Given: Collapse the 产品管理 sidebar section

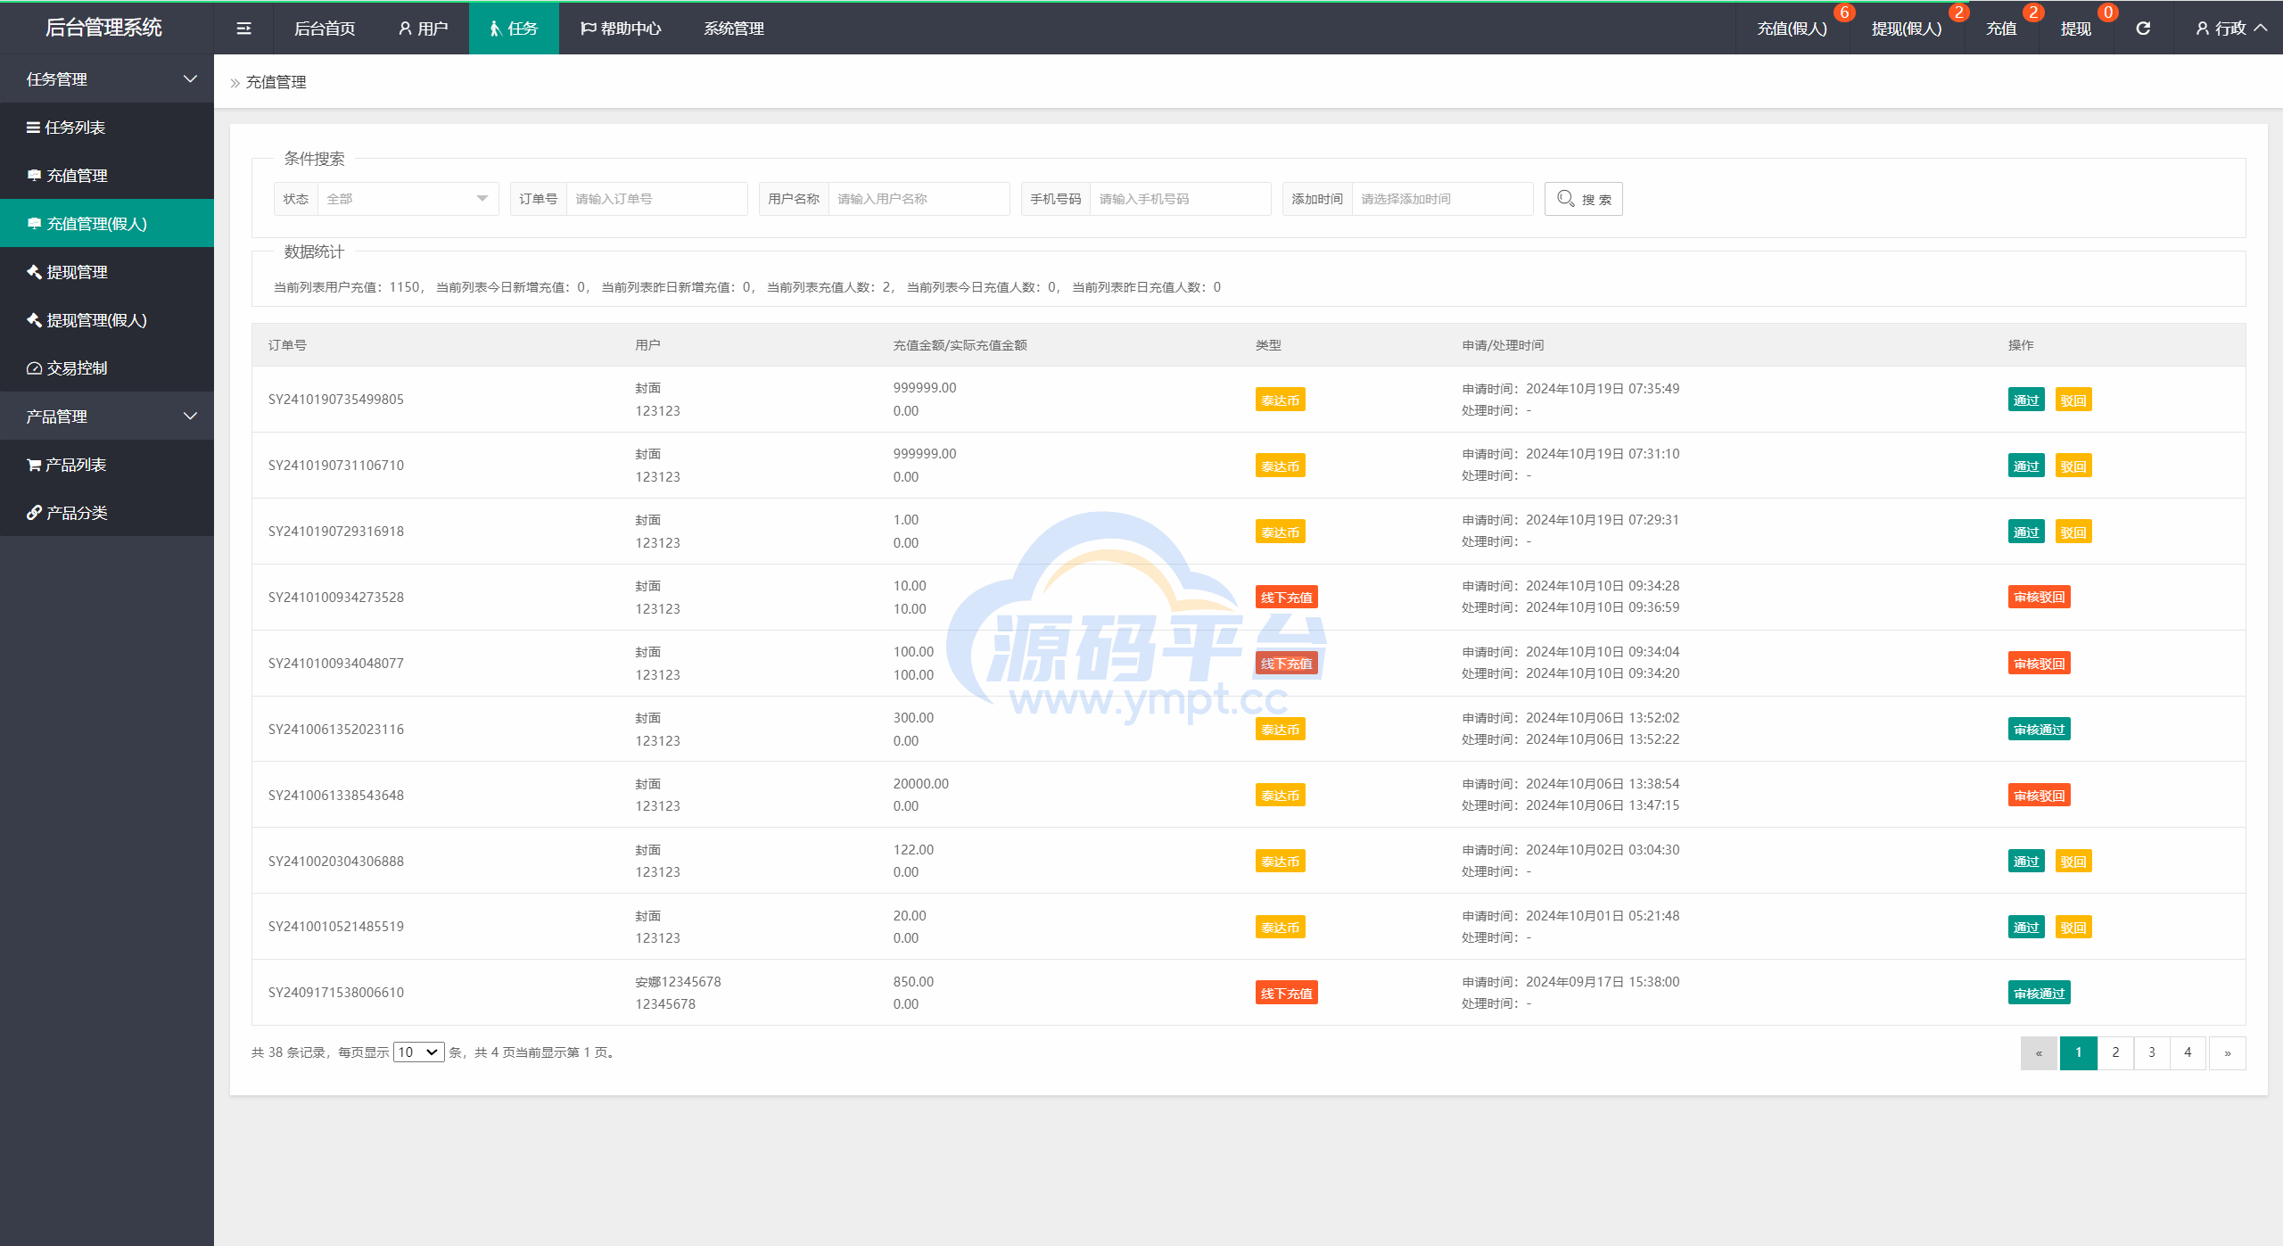Looking at the screenshot, I should click(x=107, y=417).
